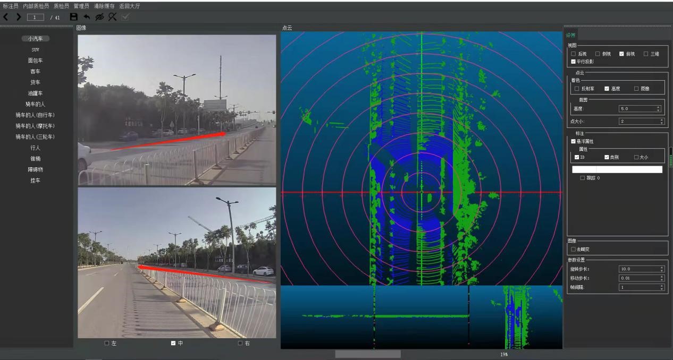Viewport: 673px width, 360px height.
Task: Enable 反射率 point cloud coloring
Action: 577,89
